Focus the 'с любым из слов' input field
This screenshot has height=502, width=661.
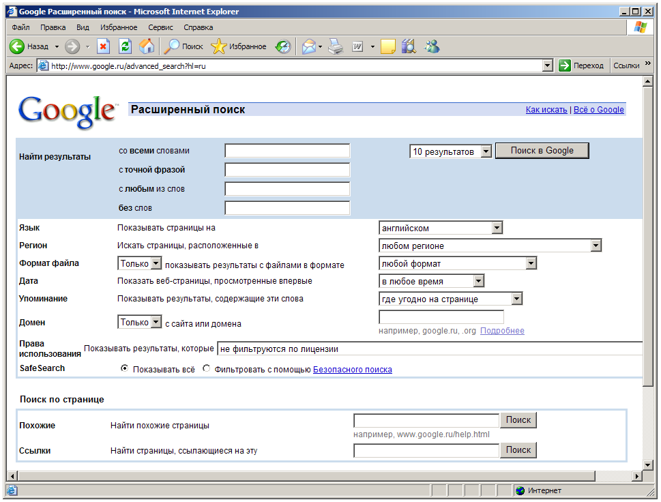pyautogui.click(x=287, y=189)
